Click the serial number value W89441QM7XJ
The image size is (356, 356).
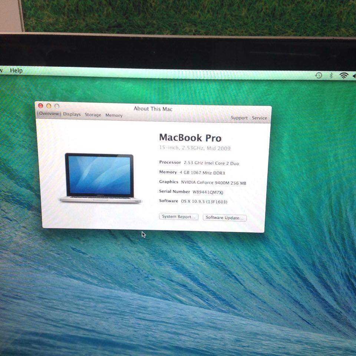click(x=208, y=192)
